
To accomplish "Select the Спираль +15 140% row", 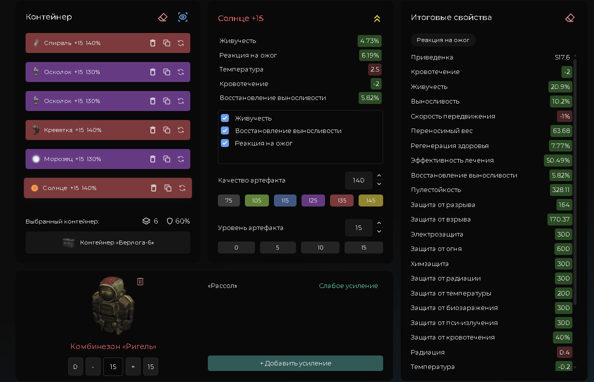I will 108,43.
